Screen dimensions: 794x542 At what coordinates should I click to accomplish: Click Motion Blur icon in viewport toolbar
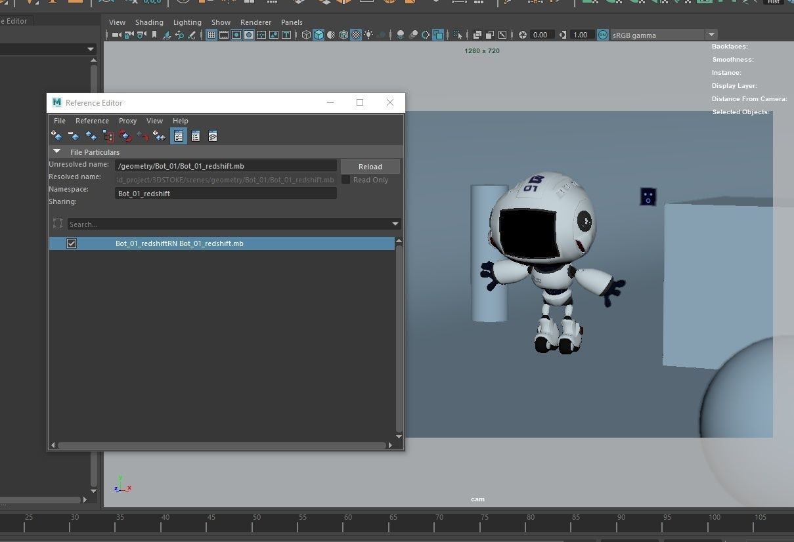[413, 35]
